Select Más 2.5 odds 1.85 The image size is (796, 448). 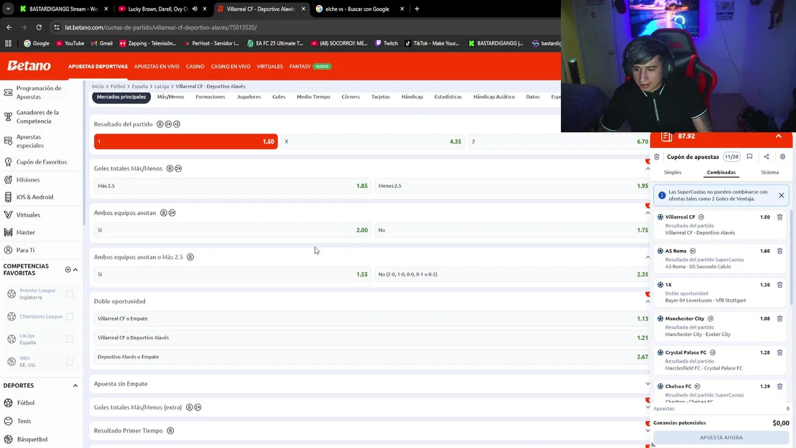233,186
